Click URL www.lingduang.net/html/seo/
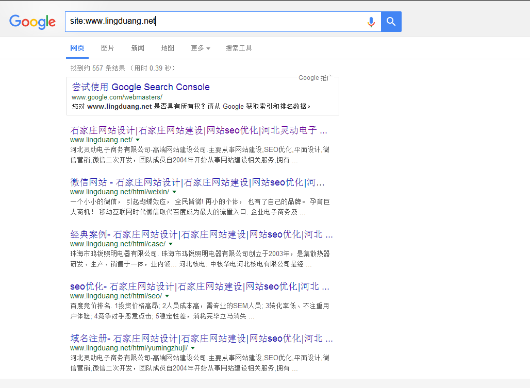The image size is (530, 388). (x=116, y=296)
